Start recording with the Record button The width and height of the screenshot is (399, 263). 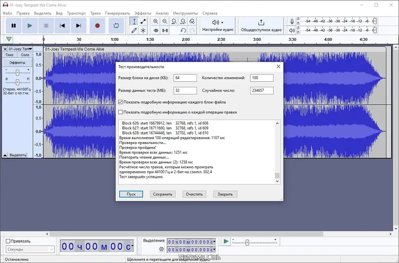click(97, 26)
